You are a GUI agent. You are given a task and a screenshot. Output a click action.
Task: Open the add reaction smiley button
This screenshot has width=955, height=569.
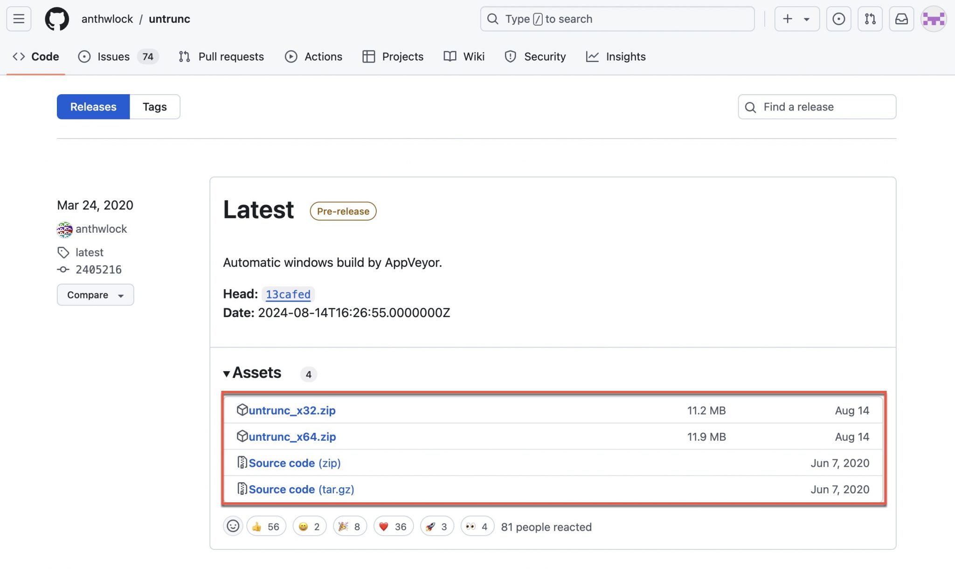[233, 526]
